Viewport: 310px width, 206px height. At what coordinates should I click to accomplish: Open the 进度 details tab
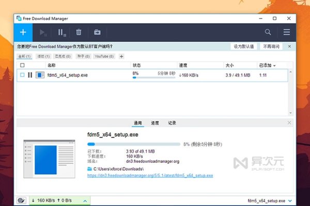(x=155, y=123)
